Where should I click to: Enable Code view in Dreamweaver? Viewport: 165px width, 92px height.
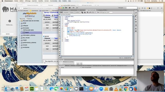click(61, 12)
